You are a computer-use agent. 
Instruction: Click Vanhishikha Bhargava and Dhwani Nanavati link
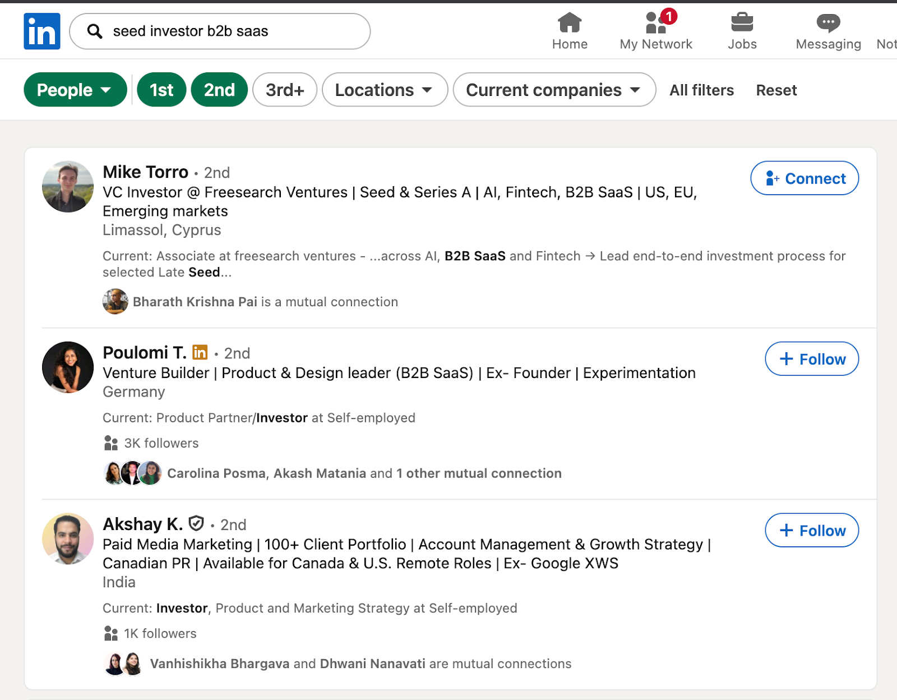click(360, 664)
